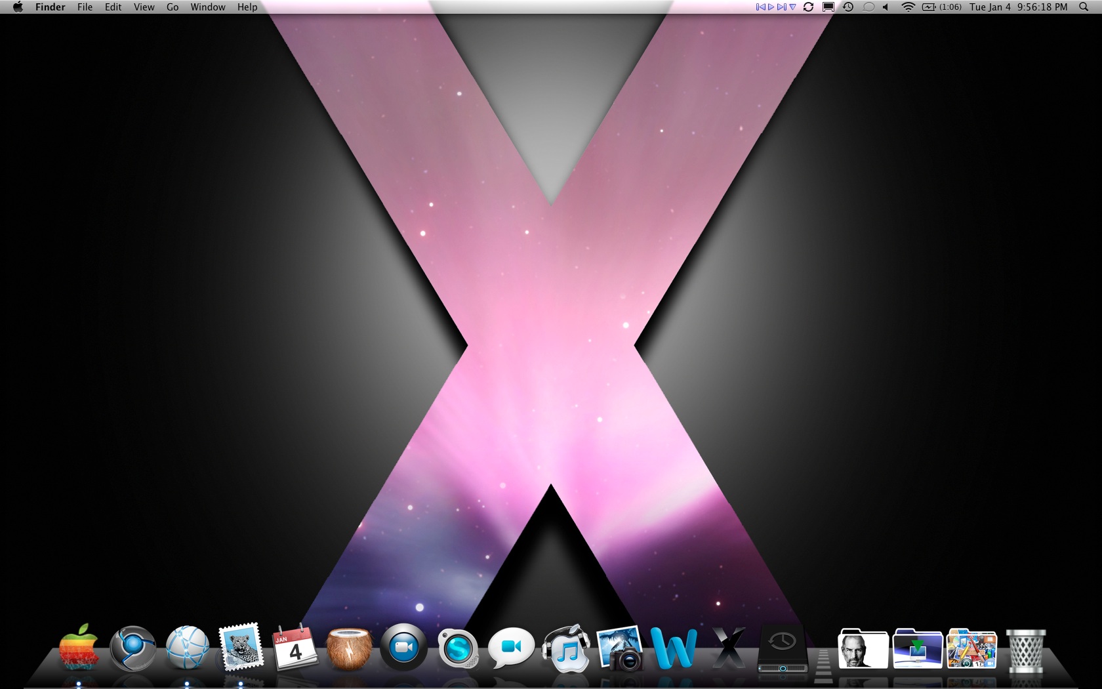Viewport: 1102px width, 689px height.
Task: Open the Go menu
Action: pyautogui.click(x=173, y=7)
